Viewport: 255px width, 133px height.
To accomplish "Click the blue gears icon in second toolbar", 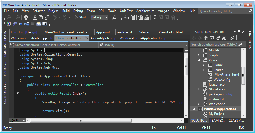I will pyautogui.click(x=15, y=24).
